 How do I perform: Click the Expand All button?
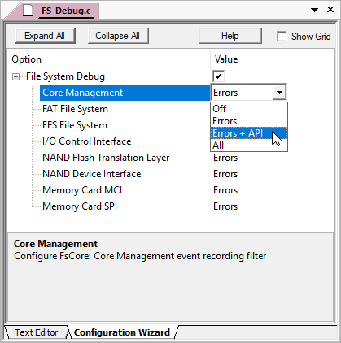[45, 36]
